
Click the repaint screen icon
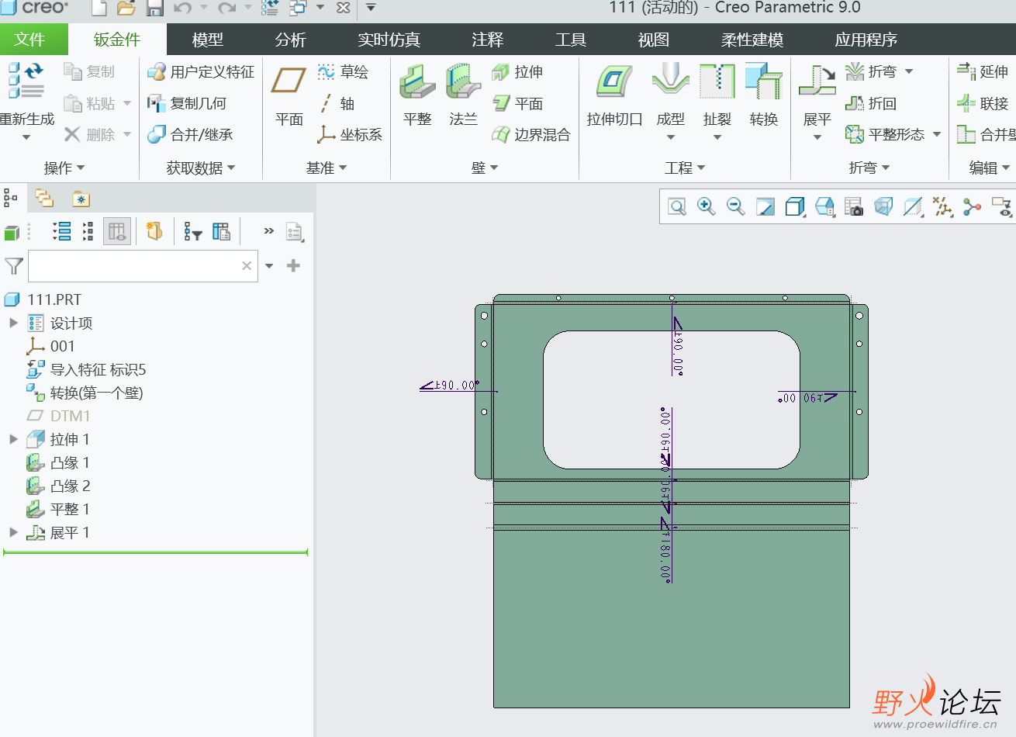765,206
